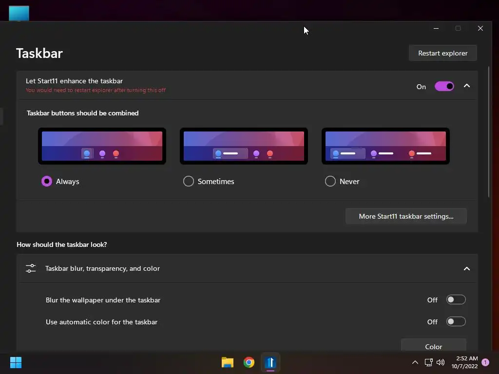Select the Always combine radio button
The width and height of the screenshot is (499, 374).
point(47,181)
